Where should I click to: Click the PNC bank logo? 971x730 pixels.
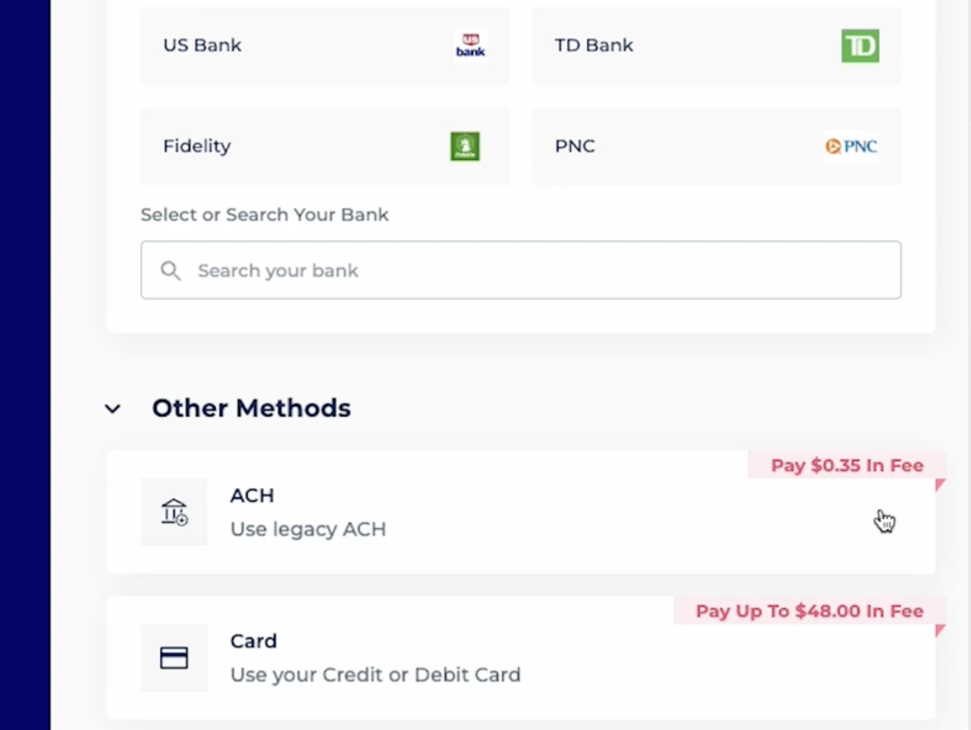(x=851, y=146)
